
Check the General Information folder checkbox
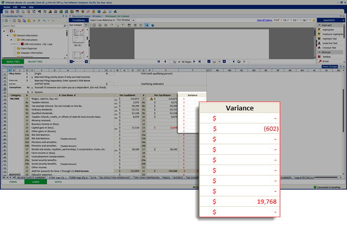pos(11,35)
